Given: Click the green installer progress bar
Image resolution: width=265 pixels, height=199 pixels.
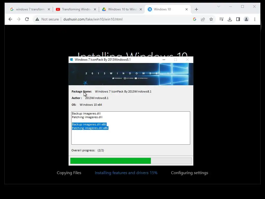Looking at the screenshot, I should [x=131, y=161].
